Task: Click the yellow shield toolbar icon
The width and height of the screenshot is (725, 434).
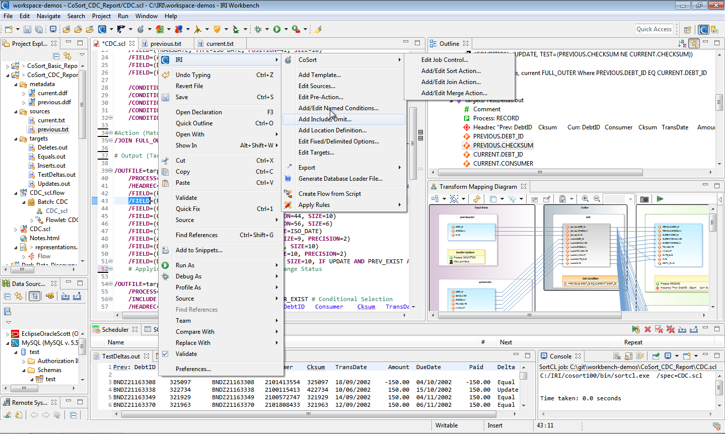Action: coord(217,30)
